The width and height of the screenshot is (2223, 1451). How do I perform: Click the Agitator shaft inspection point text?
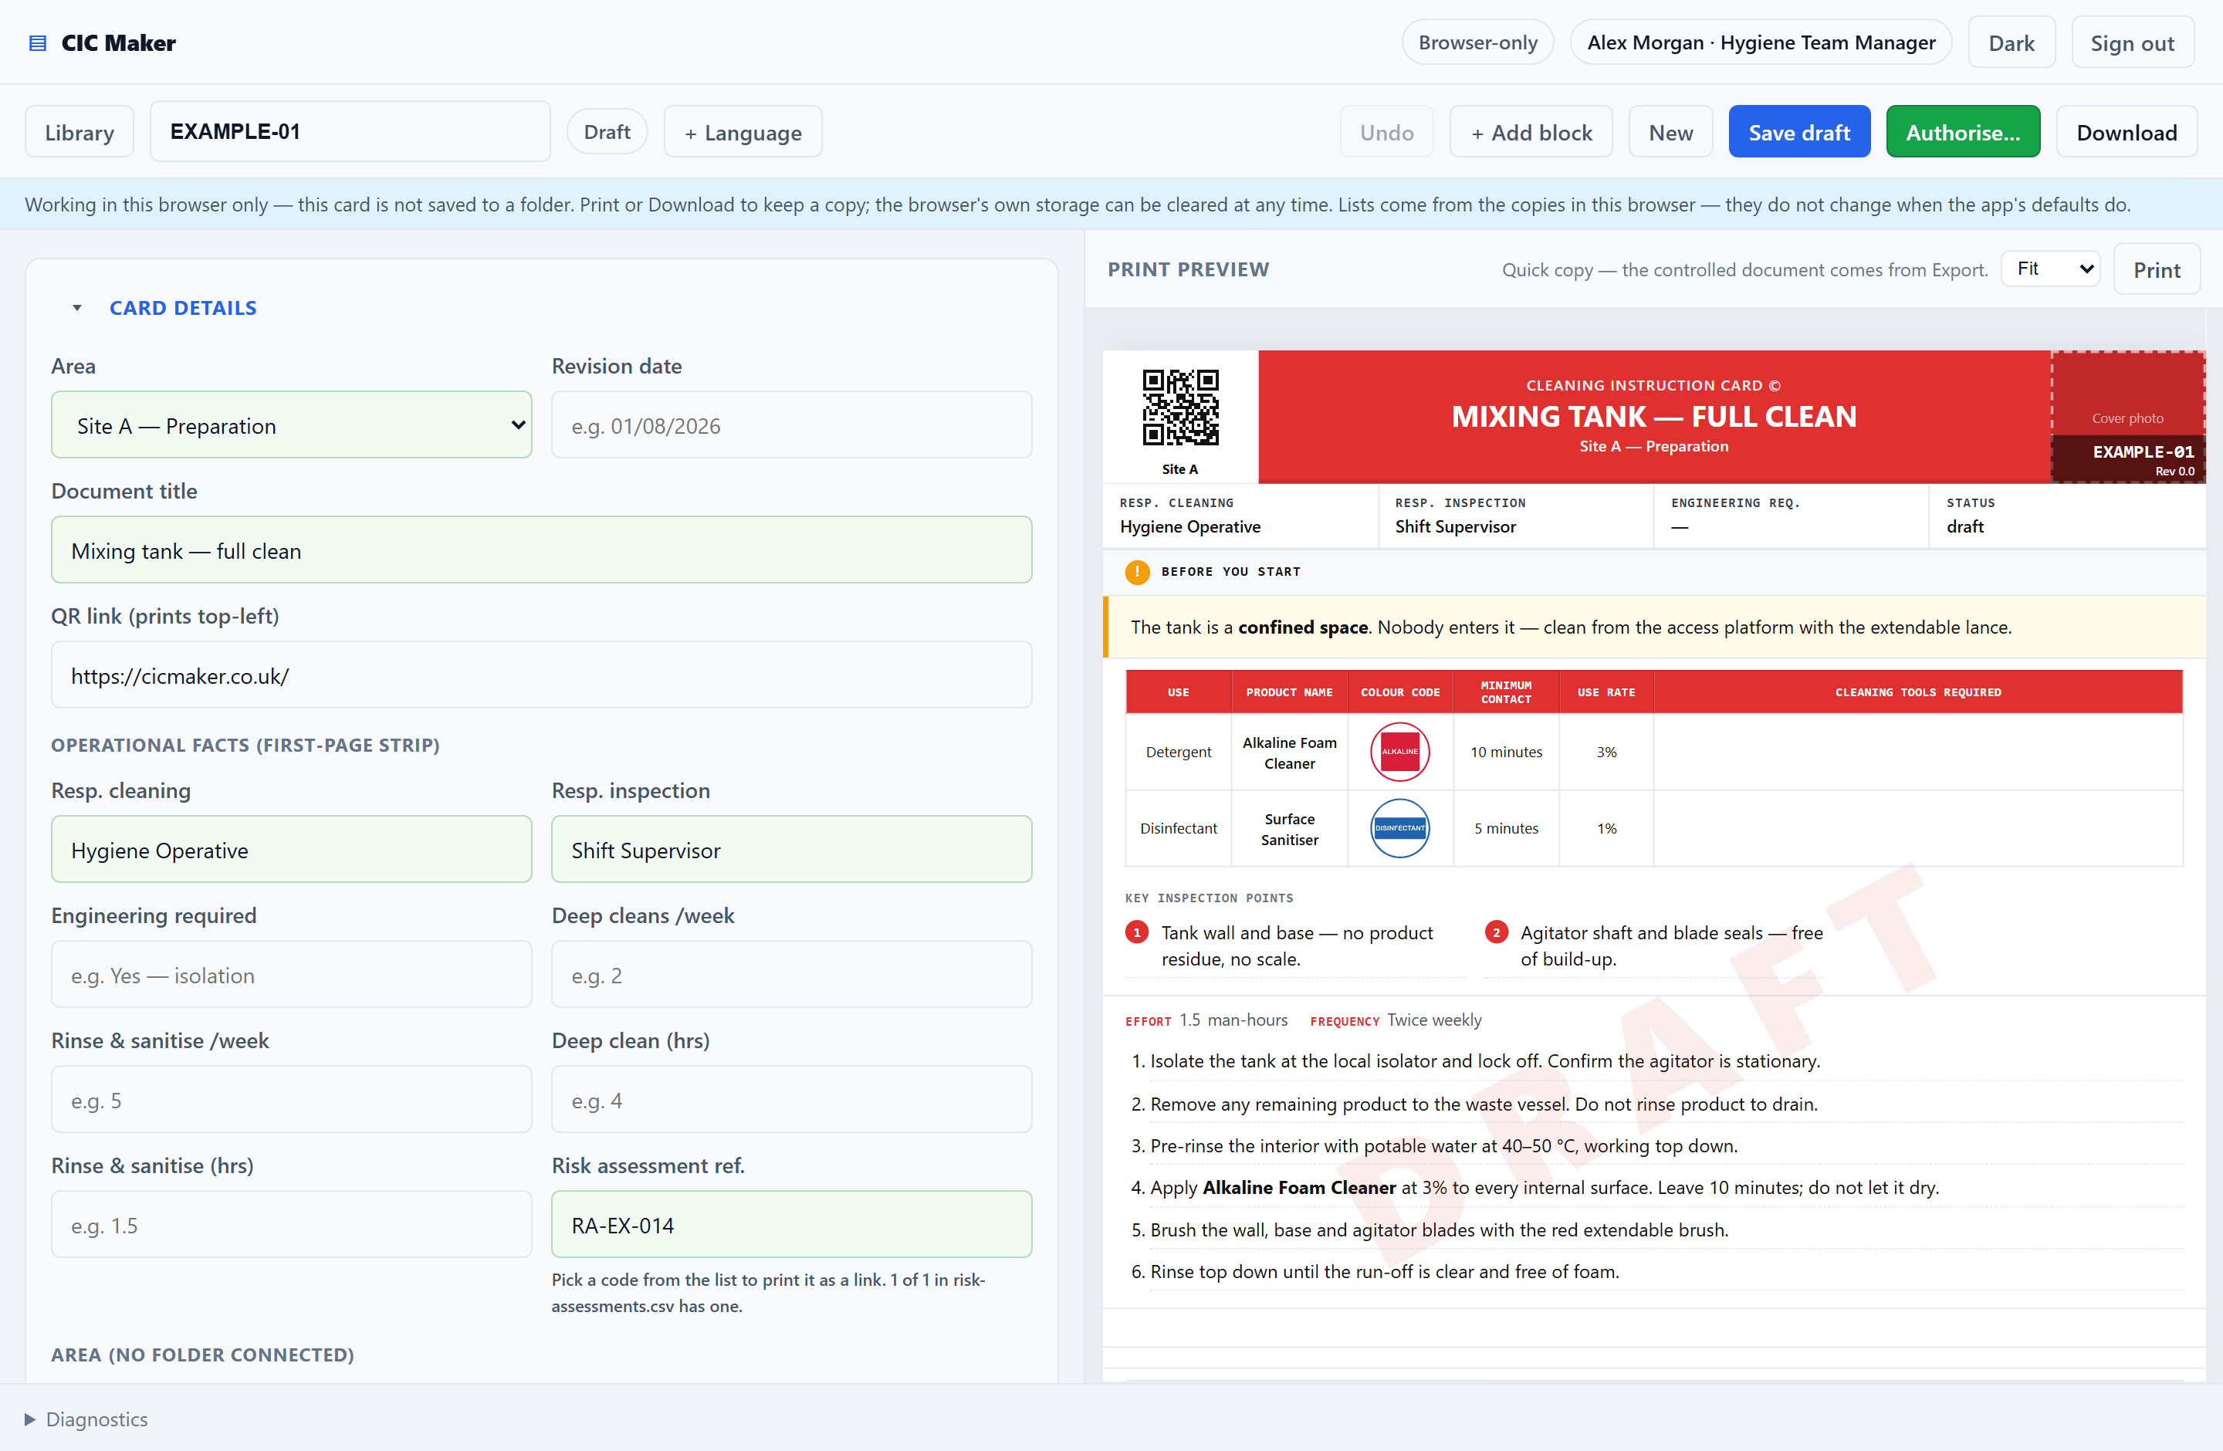pos(1672,946)
